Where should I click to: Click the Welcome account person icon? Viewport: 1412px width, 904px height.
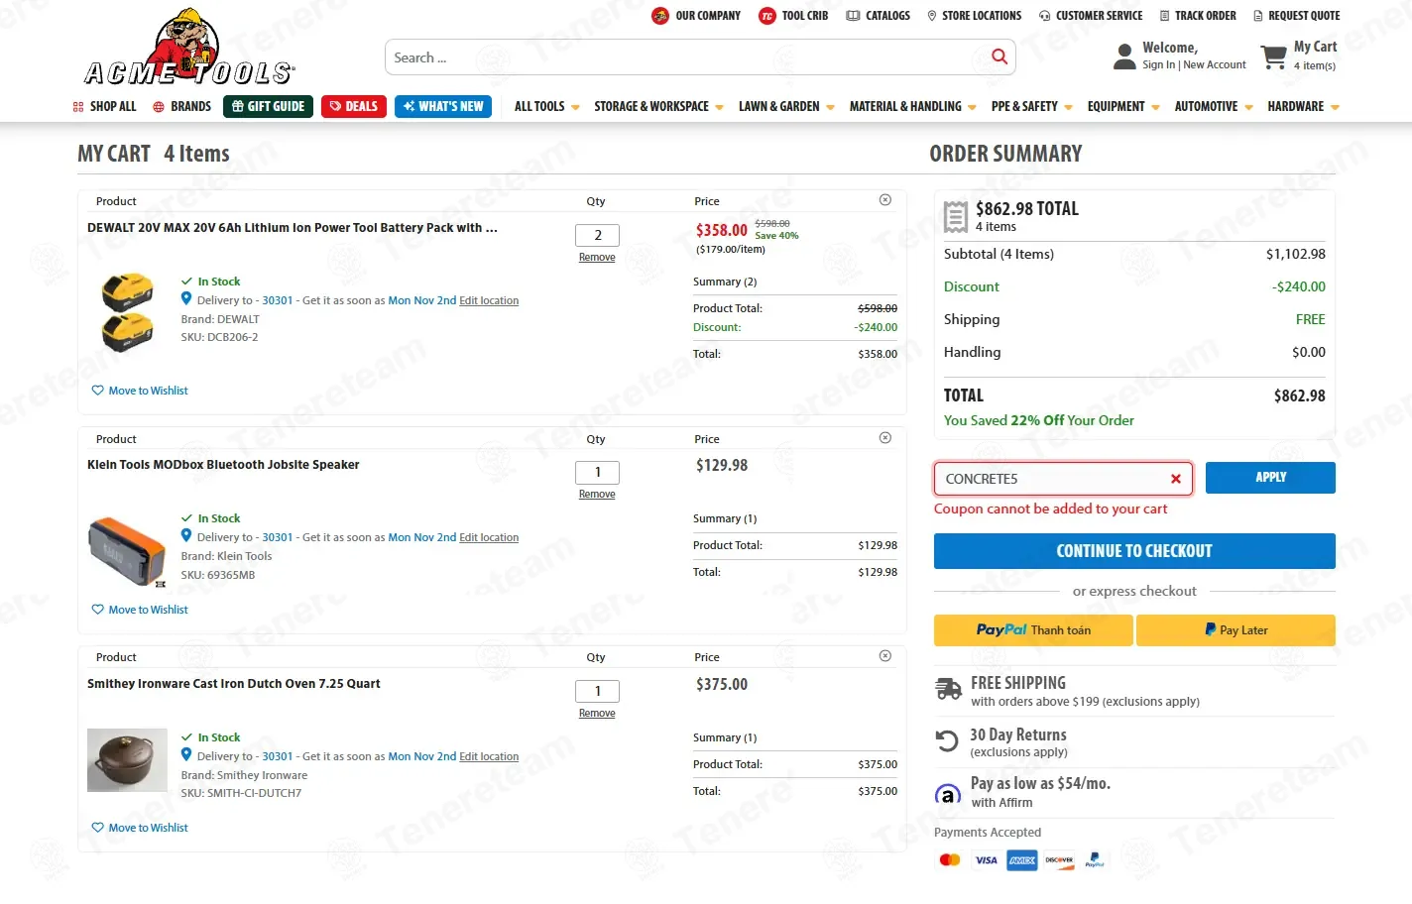click(1124, 56)
